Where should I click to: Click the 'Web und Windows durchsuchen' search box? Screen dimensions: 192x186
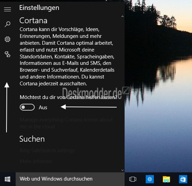point(70,179)
